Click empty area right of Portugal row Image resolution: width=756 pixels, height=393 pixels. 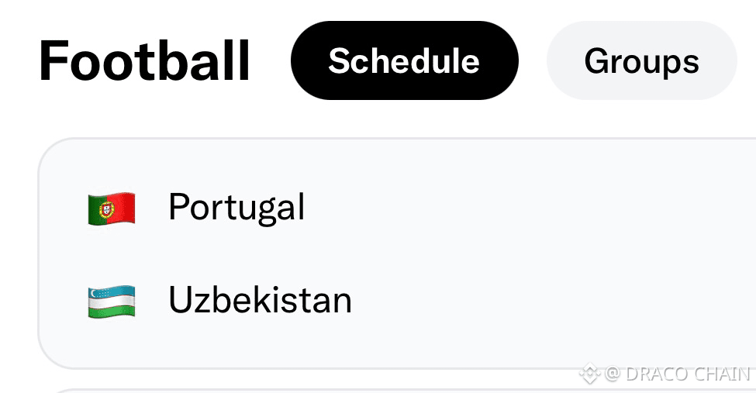(x=530, y=208)
